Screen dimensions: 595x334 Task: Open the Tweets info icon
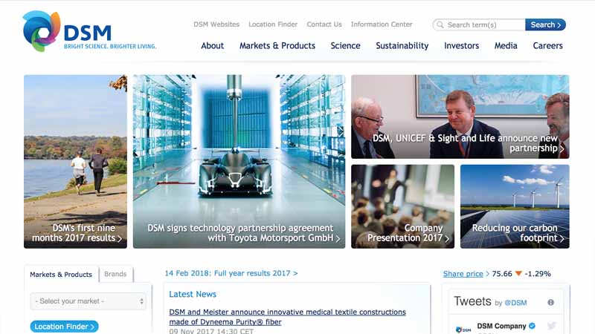click(550, 302)
